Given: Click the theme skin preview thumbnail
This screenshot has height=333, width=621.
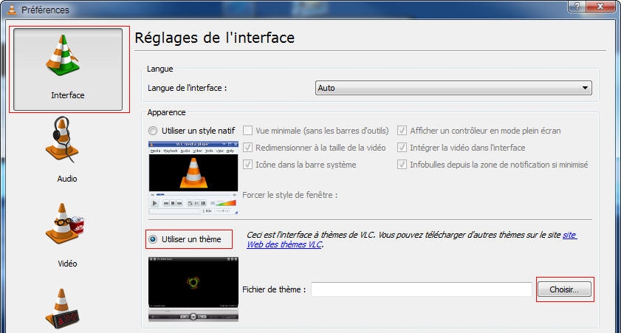Looking at the screenshot, I should pos(193,289).
